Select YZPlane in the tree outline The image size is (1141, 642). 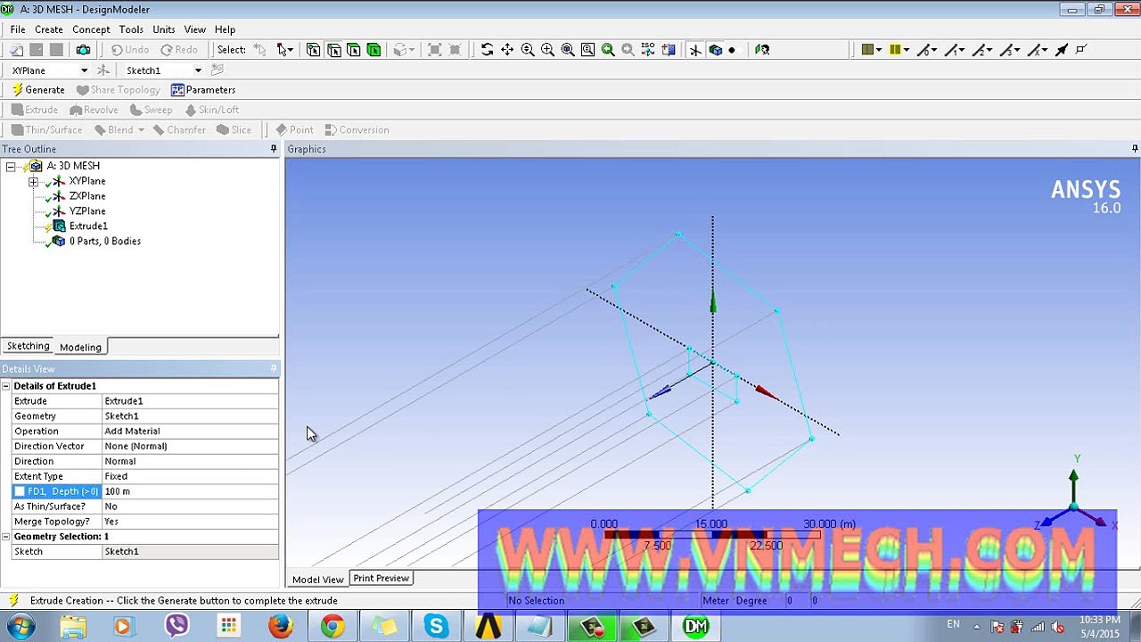click(87, 211)
